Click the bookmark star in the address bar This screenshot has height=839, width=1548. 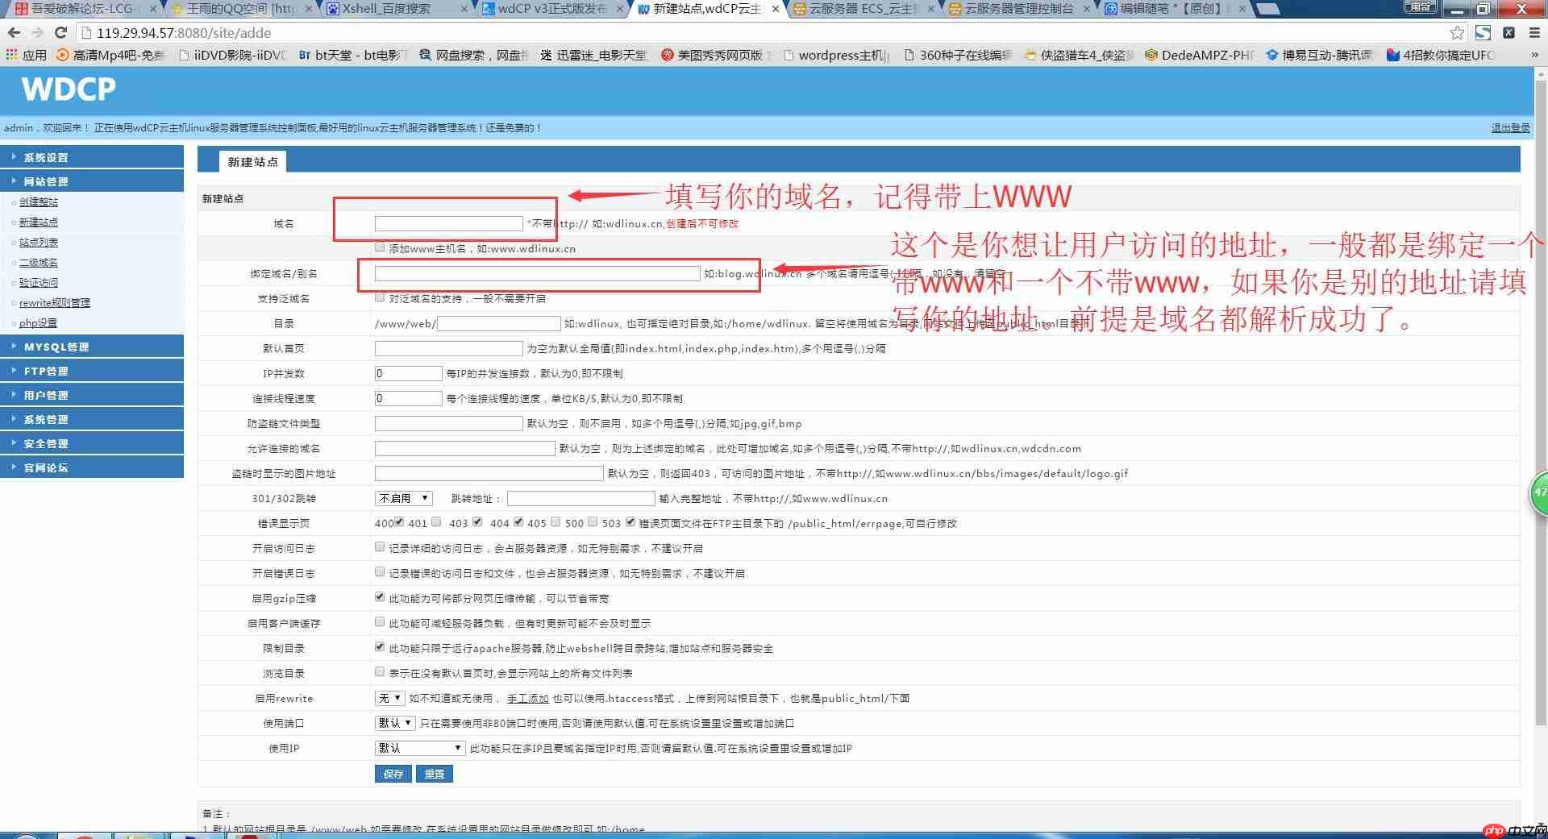pos(1456,33)
